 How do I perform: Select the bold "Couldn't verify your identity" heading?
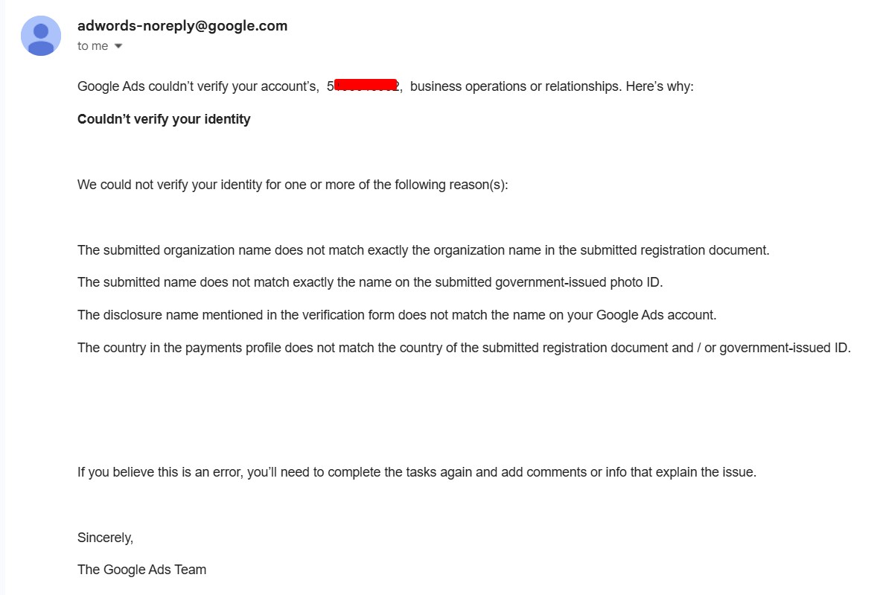click(x=164, y=119)
